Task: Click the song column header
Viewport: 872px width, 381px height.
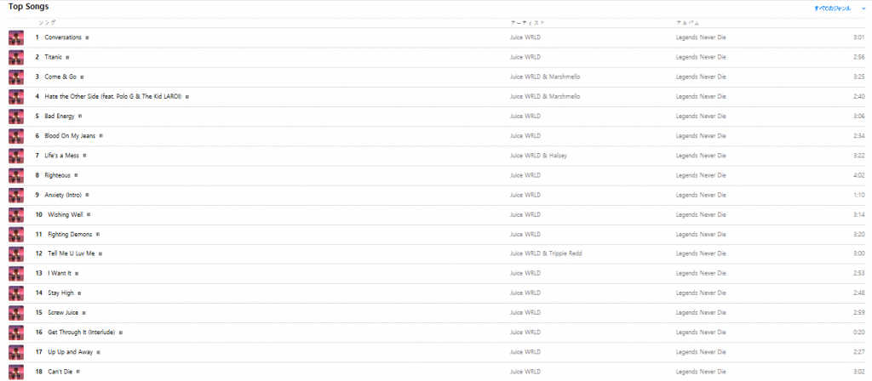Action: point(47,23)
